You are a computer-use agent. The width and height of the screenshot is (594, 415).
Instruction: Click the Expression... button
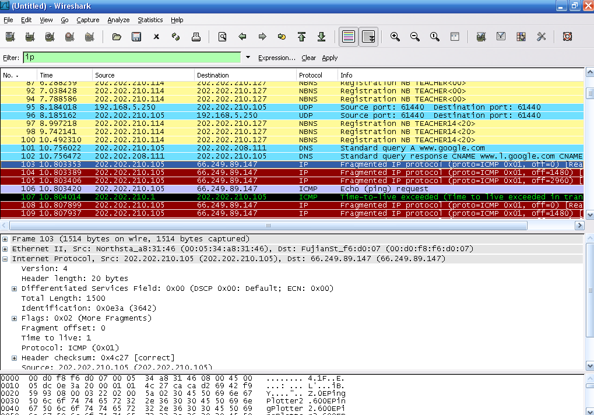point(277,58)
